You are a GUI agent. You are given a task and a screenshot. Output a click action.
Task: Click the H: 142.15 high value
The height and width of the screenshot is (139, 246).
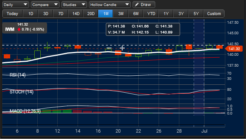pyautogui.click(x=140, y=32)
